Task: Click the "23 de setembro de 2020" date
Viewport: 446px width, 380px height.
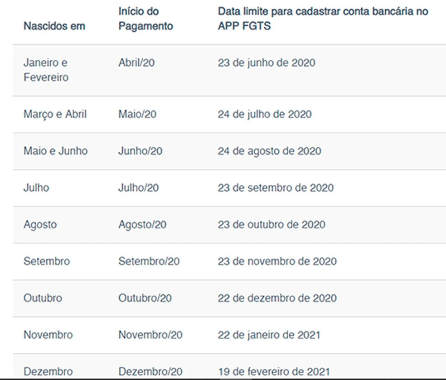Action: (x=276, y=188)
